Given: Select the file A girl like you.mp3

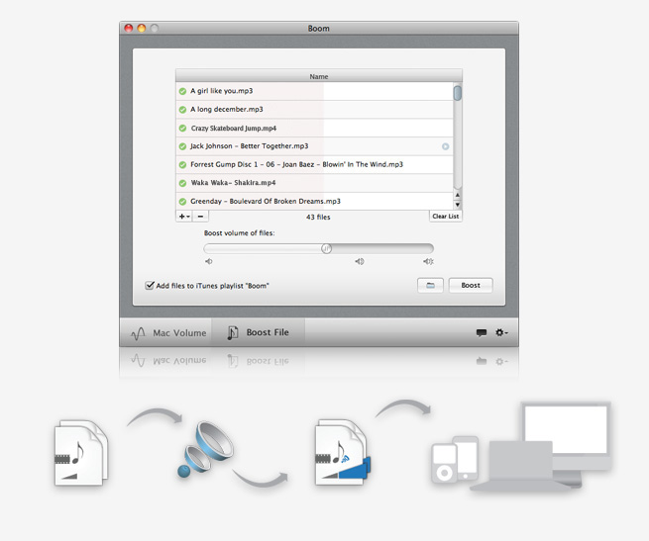Looking at the screenshot, I should click(x=314, y=91).
